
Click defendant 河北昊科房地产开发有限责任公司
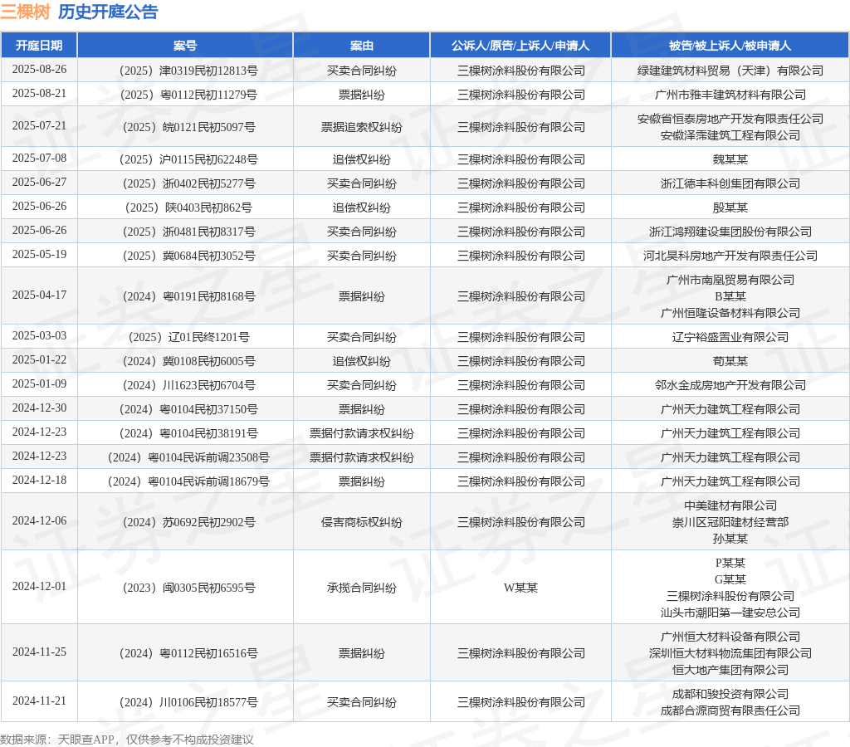tap(730, 256)
